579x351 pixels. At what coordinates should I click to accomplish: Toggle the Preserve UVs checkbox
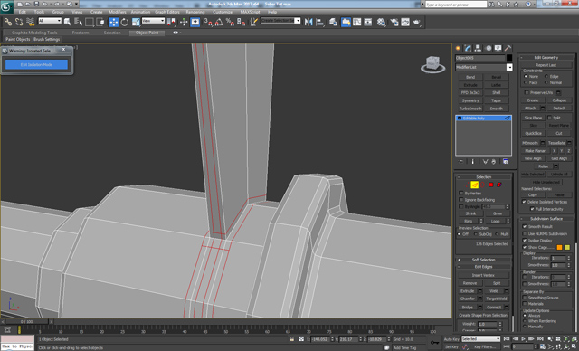(527, 92)
